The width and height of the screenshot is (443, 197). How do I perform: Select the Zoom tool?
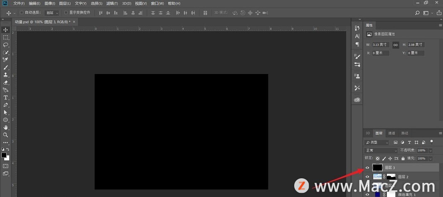[6, 135]
